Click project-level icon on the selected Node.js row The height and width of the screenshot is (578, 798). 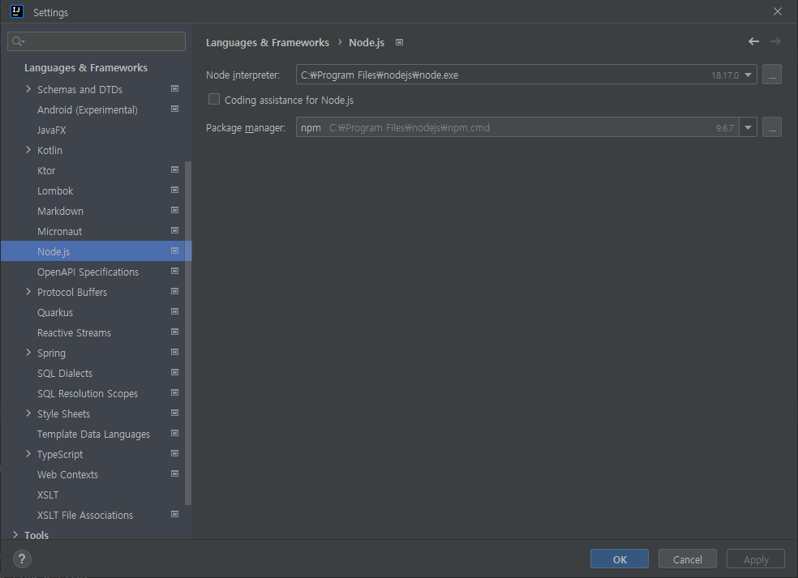pyautogui.click(x=174, y=250)
